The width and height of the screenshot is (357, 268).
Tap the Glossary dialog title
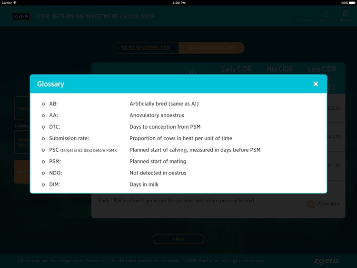[x=50, y=84]
